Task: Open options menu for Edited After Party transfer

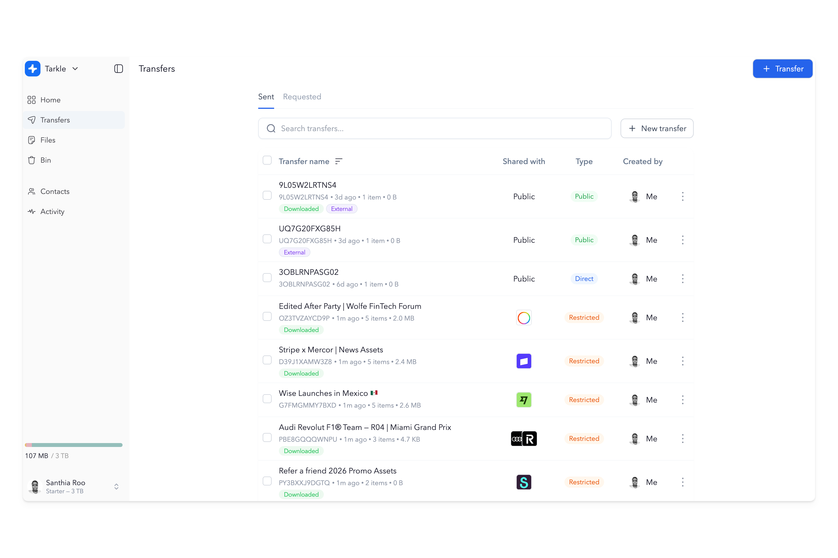Action: pos(683,318)
